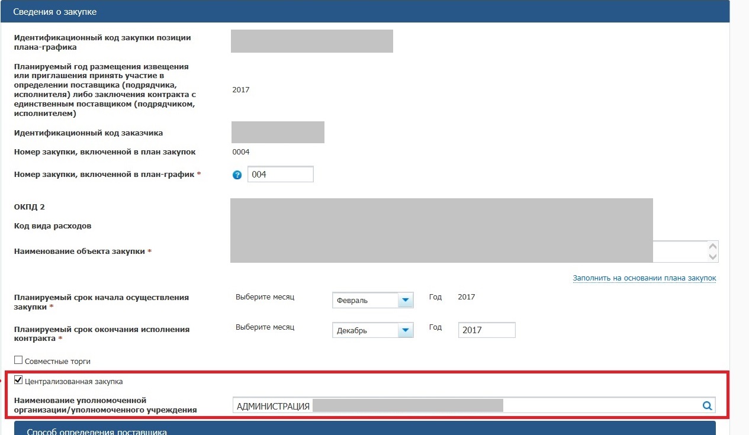This screenshot has height=435, width=749.
Task: Open the Декабрь end month dropdown
Action: (x=405, y=330)
